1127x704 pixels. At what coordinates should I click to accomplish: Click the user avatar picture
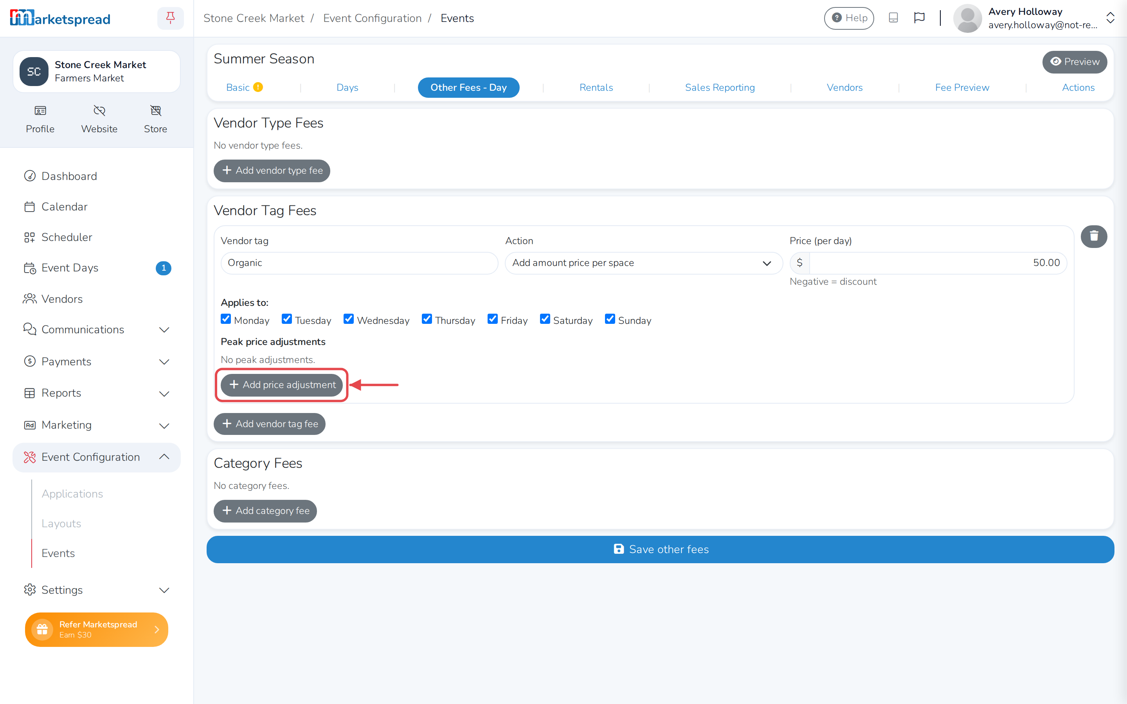point(967,18)
